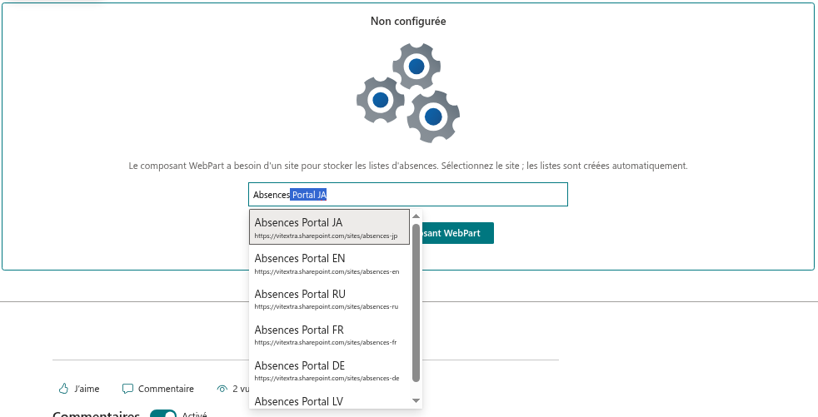Image resolution: width=818 pixels, height=417 pixels.
Task: Click the absences-de site URL text
Action: point(327,378)
